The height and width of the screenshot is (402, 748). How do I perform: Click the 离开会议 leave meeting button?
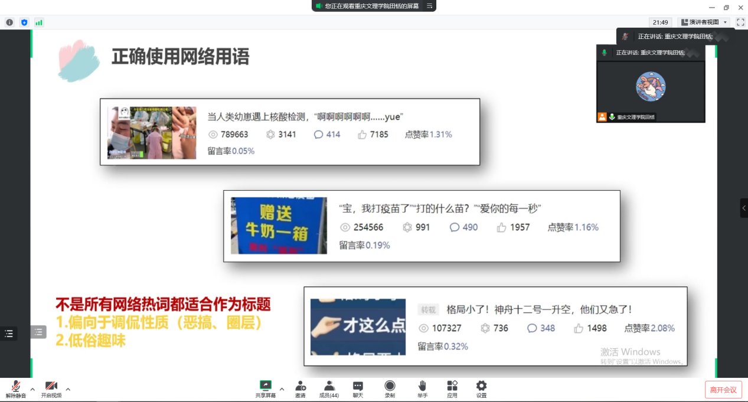click(723, 390)
